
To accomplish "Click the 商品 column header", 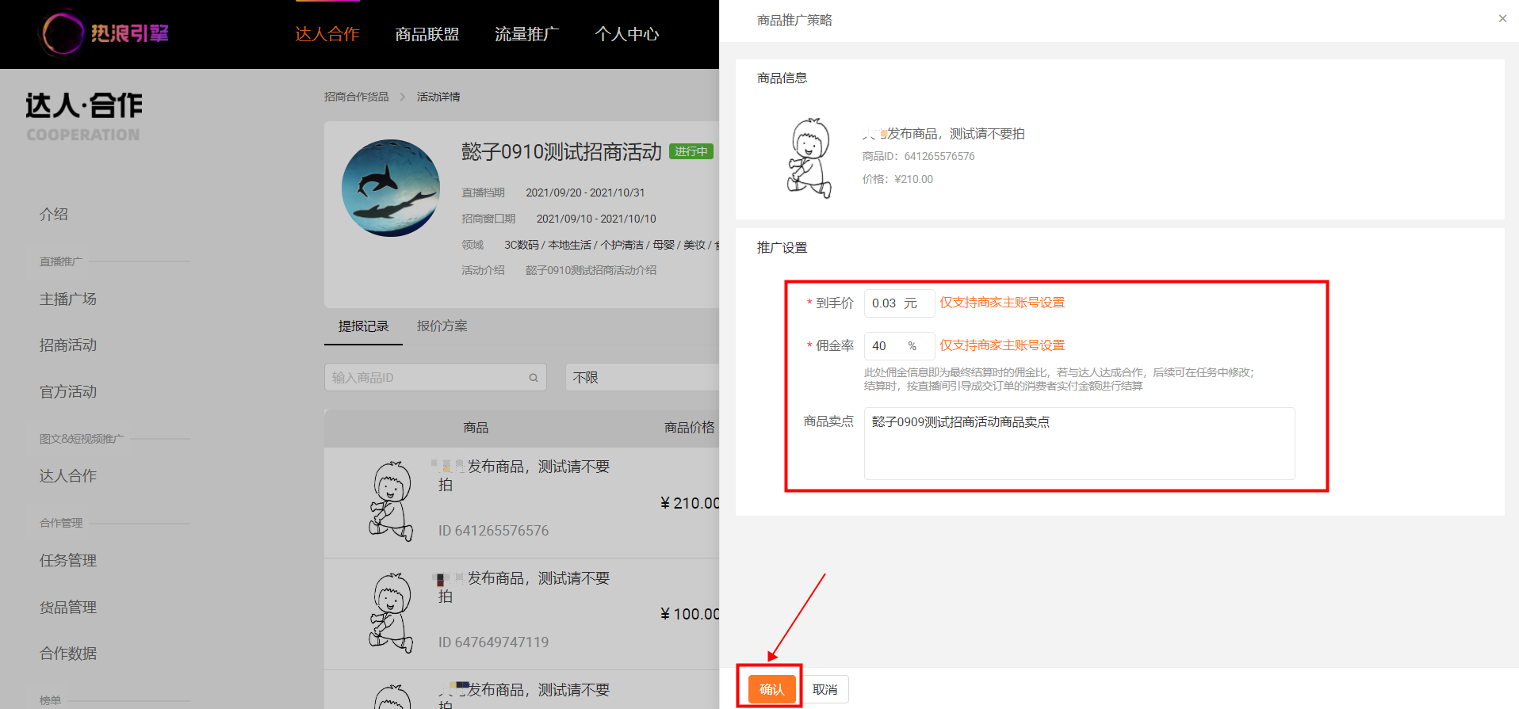I will pyautogui.click(x=476, y=428).
